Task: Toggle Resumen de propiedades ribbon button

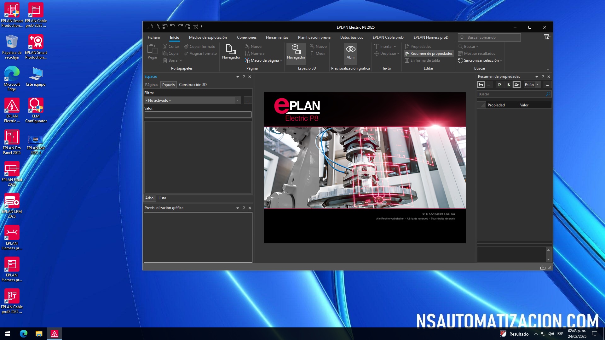Action: [x=429, y=54]
